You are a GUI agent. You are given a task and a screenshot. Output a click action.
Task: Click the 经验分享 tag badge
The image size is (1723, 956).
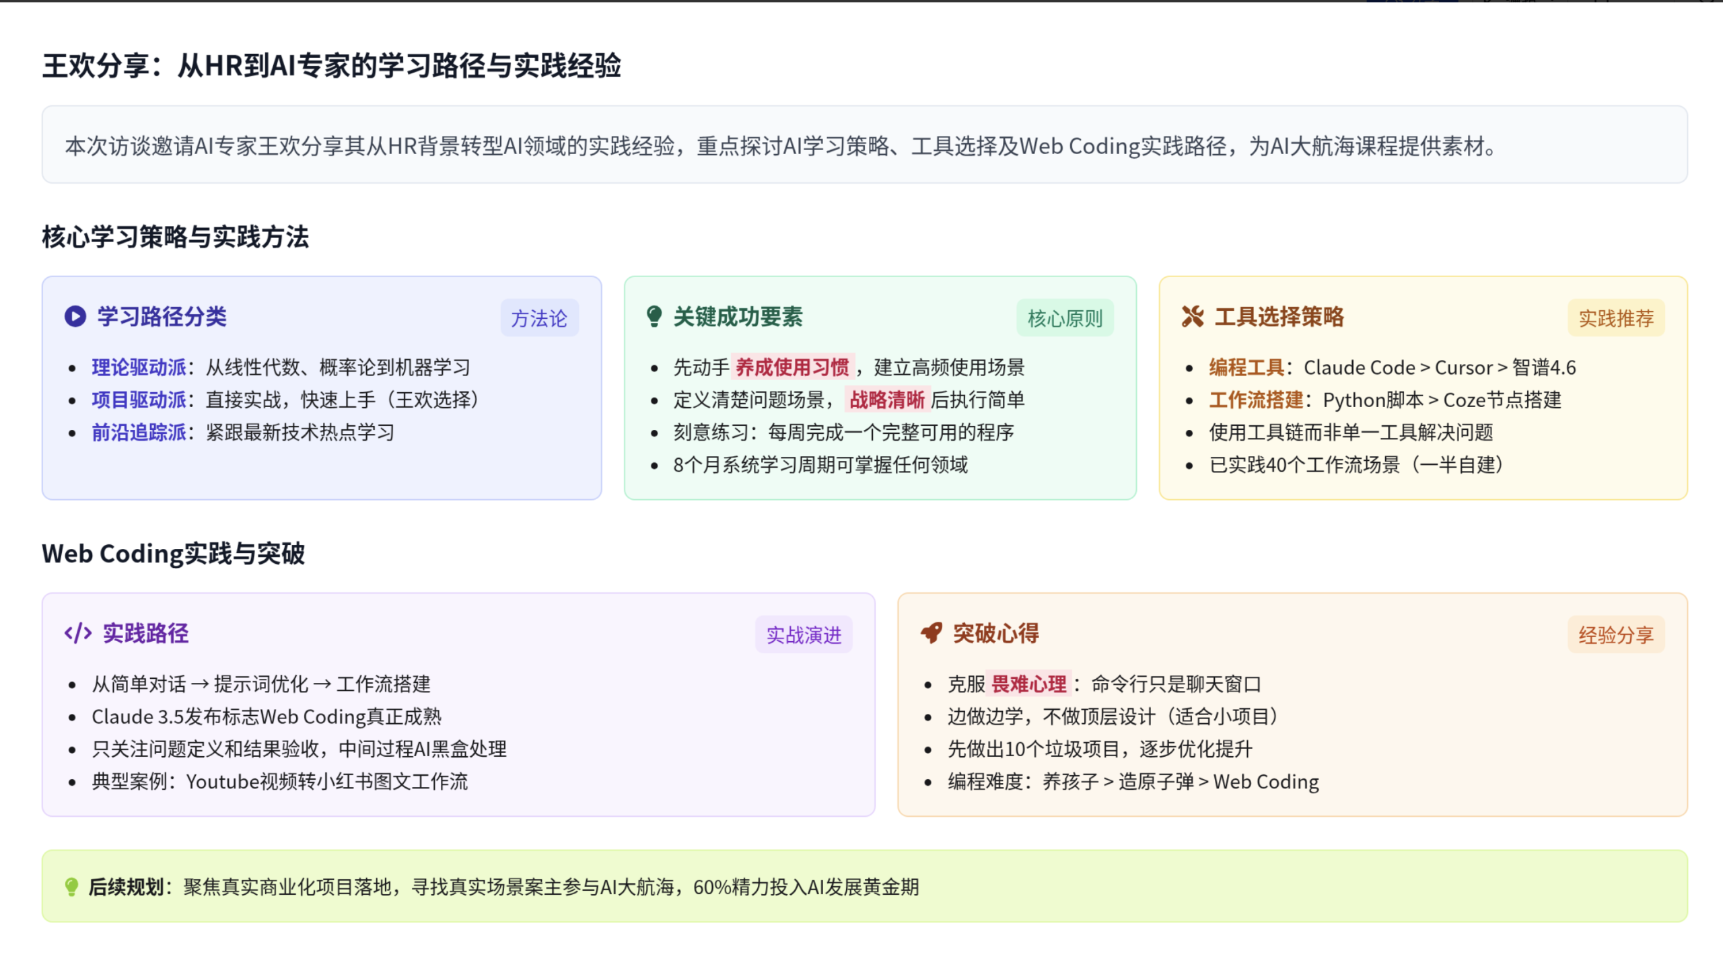(x=1616, y=635)
